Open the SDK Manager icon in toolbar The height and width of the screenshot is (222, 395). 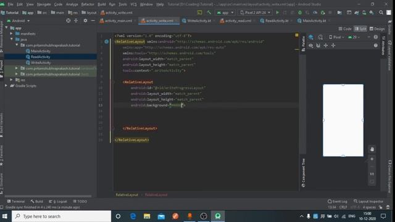click(x=372, y=12)
